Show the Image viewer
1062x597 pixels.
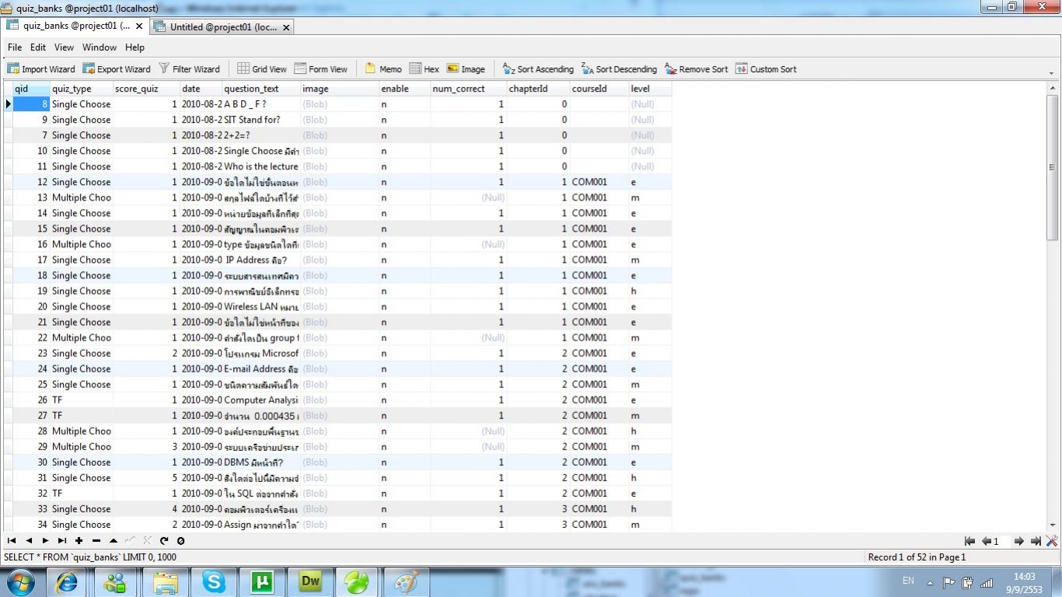tap(466, 69)
